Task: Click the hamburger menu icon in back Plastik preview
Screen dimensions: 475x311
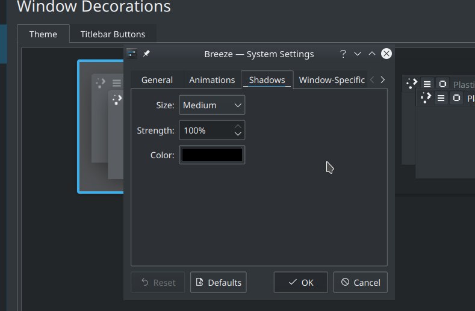Action: pyautogui.click(x=427, y=84)
